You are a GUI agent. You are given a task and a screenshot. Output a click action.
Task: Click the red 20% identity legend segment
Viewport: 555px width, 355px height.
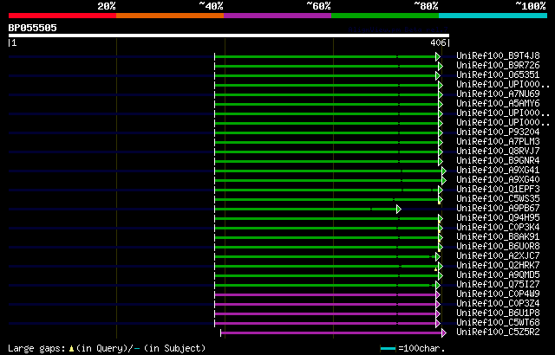(x=62, y=16)
